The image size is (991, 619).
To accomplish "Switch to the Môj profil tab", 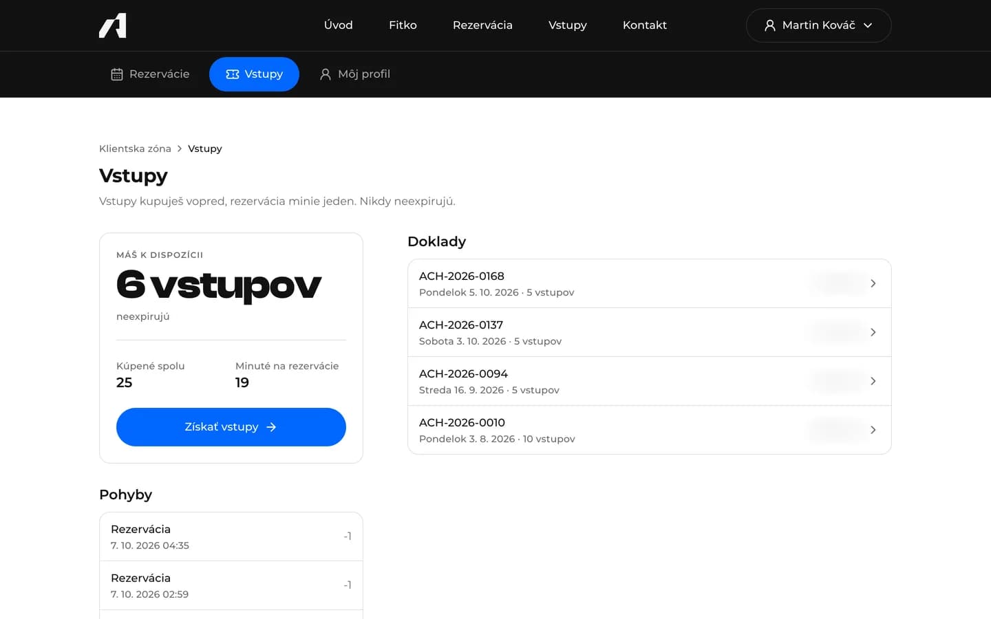I will [354, 74].
